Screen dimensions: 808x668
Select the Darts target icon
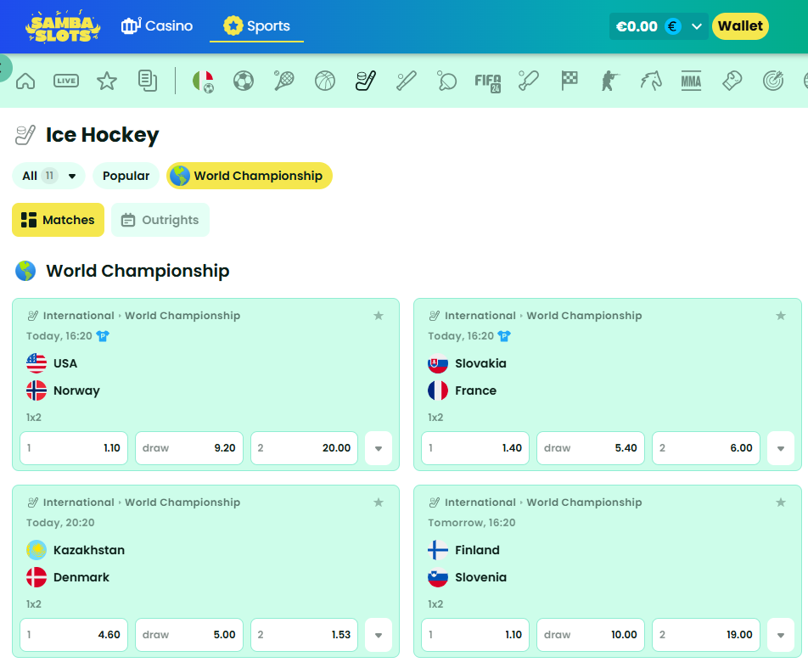click(x=773, y=81)
